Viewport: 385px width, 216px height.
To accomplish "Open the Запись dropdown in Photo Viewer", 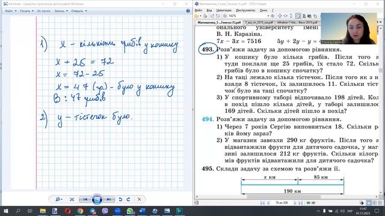I will 61,11.
